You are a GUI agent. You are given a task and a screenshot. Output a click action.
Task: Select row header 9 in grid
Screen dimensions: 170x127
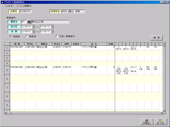(x=7, y=105)
